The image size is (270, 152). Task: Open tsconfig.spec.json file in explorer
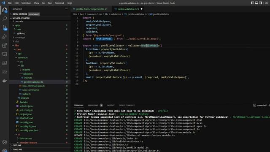[x=29, y=130]
